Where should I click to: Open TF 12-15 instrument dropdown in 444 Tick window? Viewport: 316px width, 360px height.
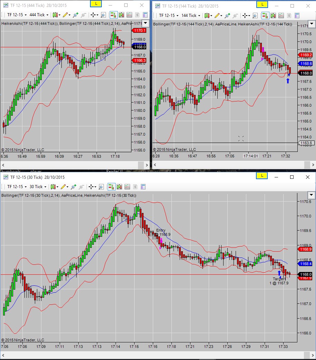pos(17,15)
